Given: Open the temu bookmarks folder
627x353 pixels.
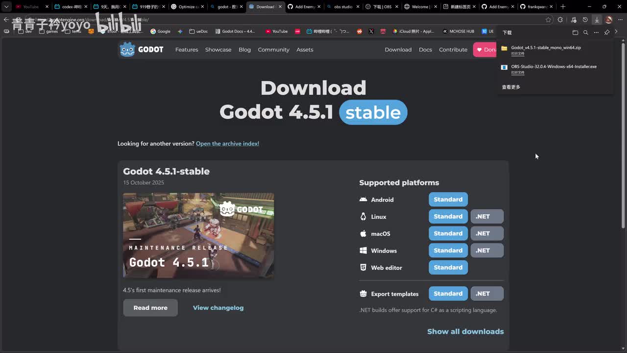Looking at the screenshot, I should [72, 31].
